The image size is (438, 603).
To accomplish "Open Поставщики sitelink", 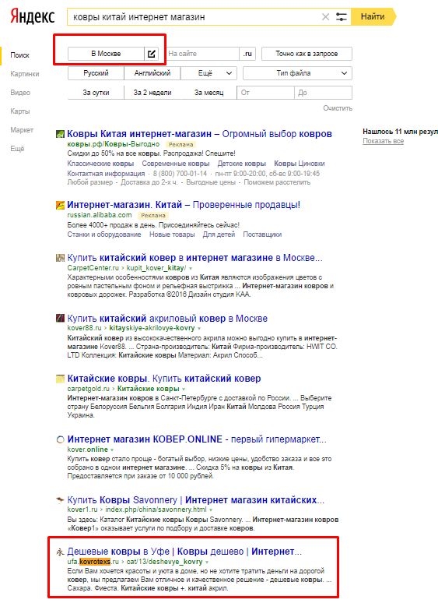I will point(262,235).
